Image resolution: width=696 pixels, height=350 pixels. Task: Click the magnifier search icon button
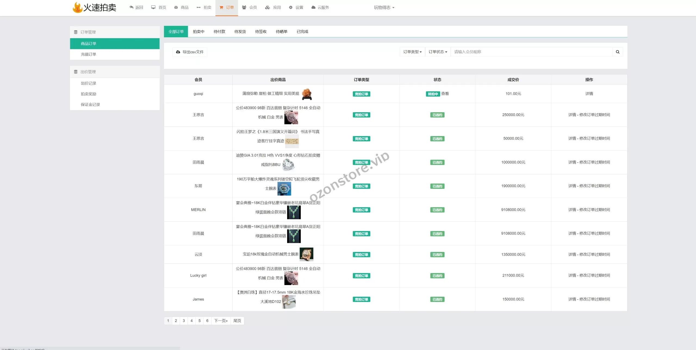click(x=617, y=52)
